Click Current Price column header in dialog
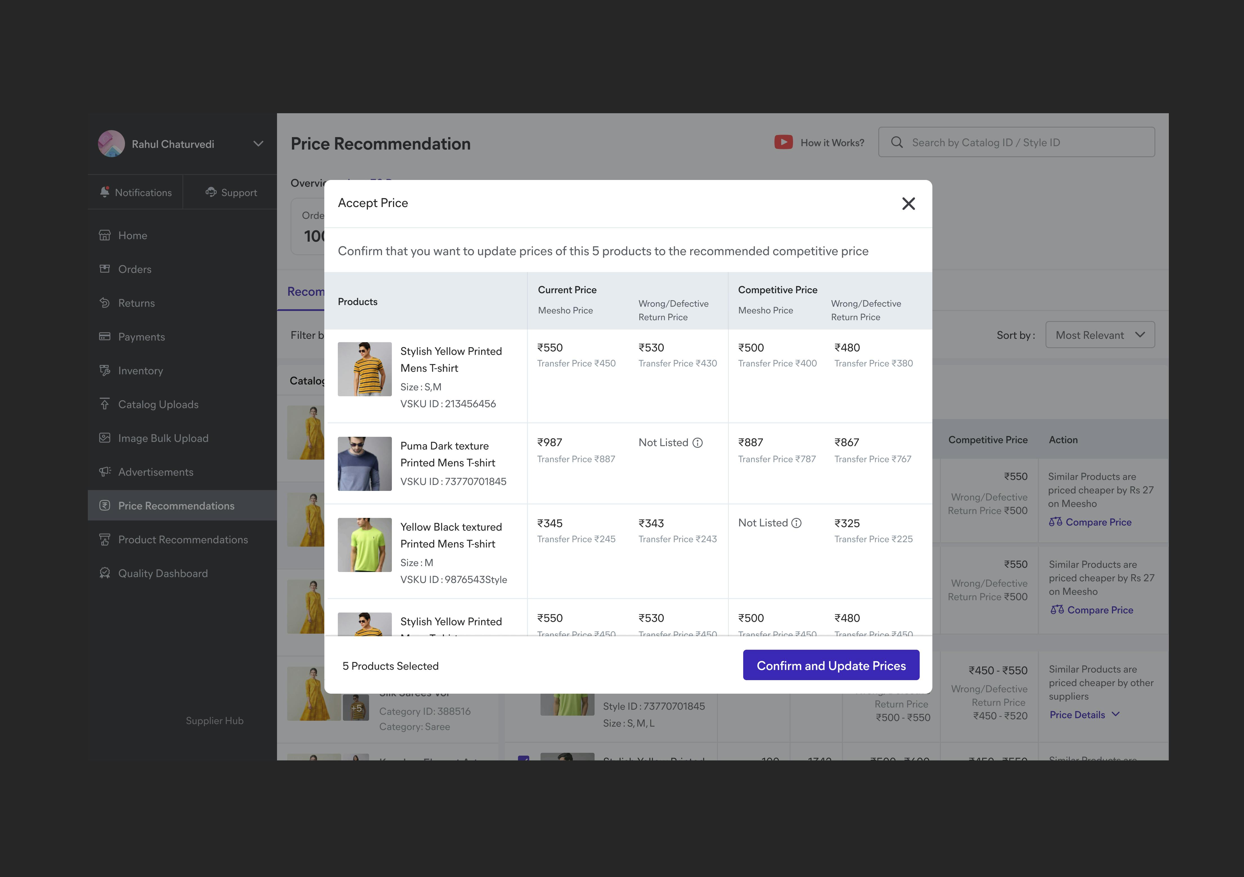The image size is (1244, 877). (567, 290)
